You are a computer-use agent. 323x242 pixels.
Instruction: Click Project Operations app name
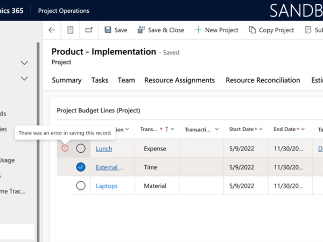(x=64, y=11)
